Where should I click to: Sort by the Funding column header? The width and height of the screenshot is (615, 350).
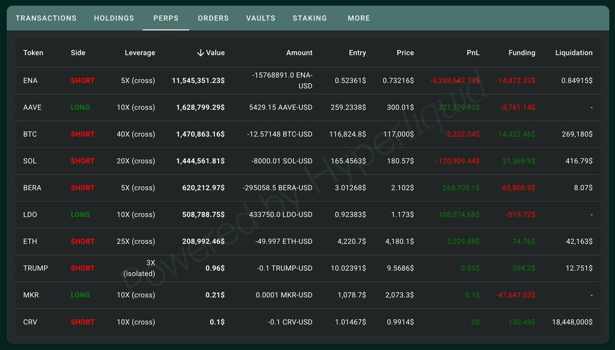[x=522, y=53]
